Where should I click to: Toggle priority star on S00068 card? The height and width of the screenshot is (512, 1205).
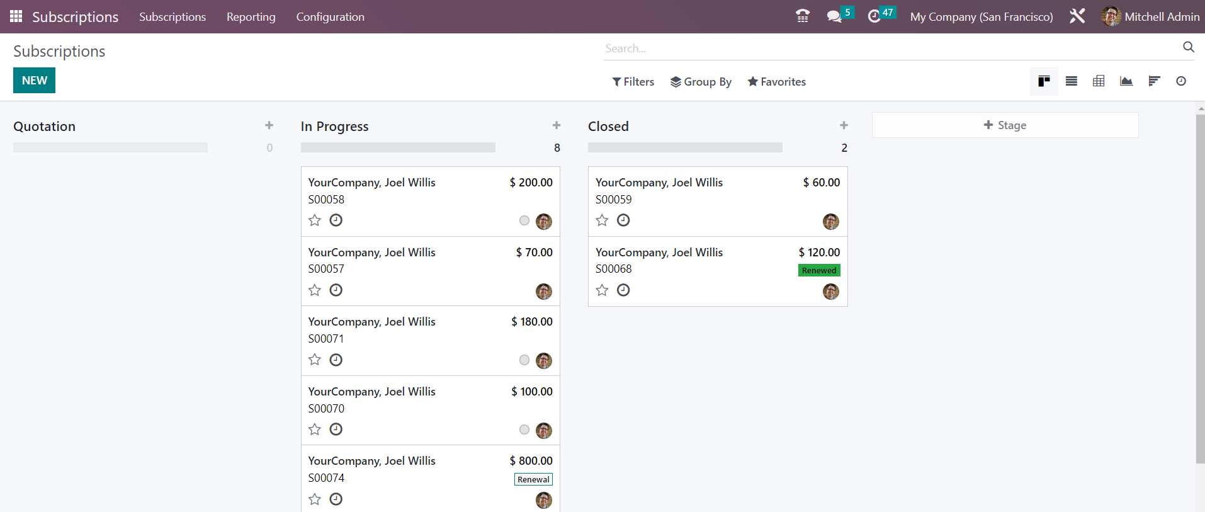[602, 290]
